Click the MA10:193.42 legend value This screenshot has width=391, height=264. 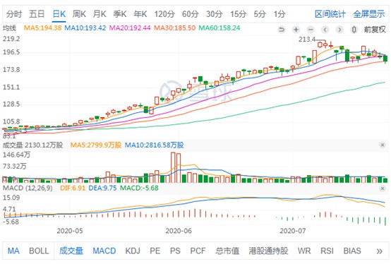coord(85,28)
